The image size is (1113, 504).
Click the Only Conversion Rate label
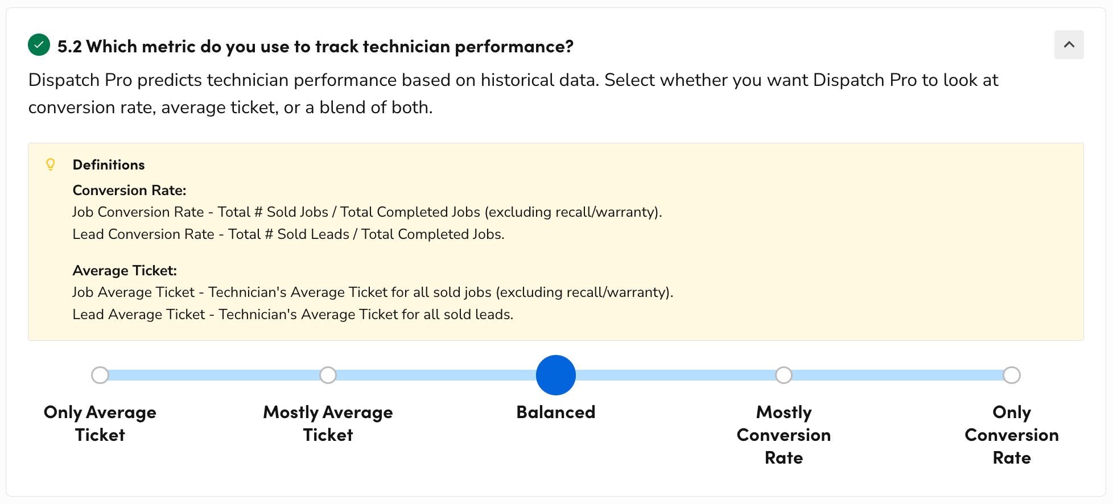1011,435
